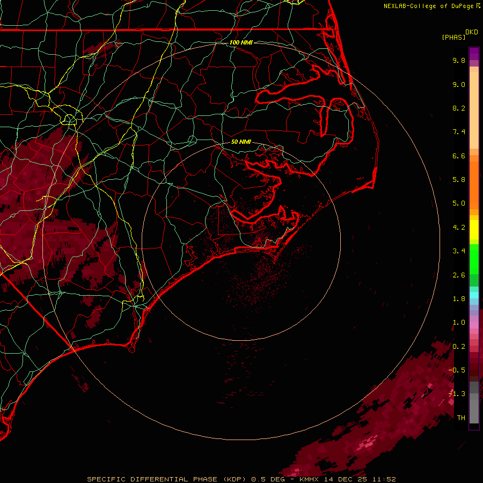Click the 50 NMI range ring label
The image size is (483, 483).
(241, 142)
